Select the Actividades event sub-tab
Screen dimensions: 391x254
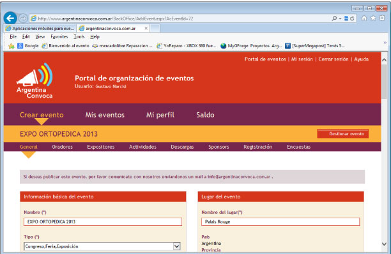142,147
